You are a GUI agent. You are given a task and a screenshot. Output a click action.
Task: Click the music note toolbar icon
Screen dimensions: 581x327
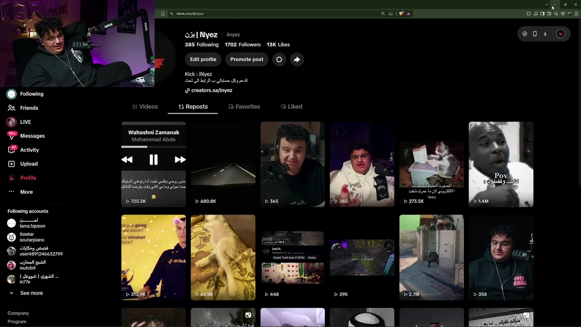pos(536,14)
